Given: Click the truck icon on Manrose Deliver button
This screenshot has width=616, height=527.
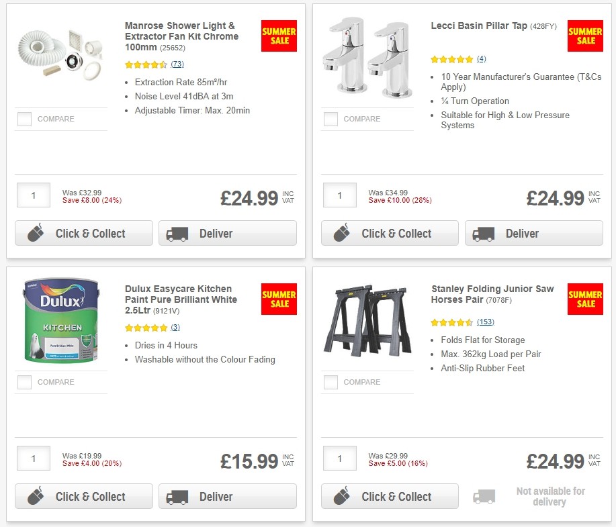Looking at the screenshot, I should 179,233.
